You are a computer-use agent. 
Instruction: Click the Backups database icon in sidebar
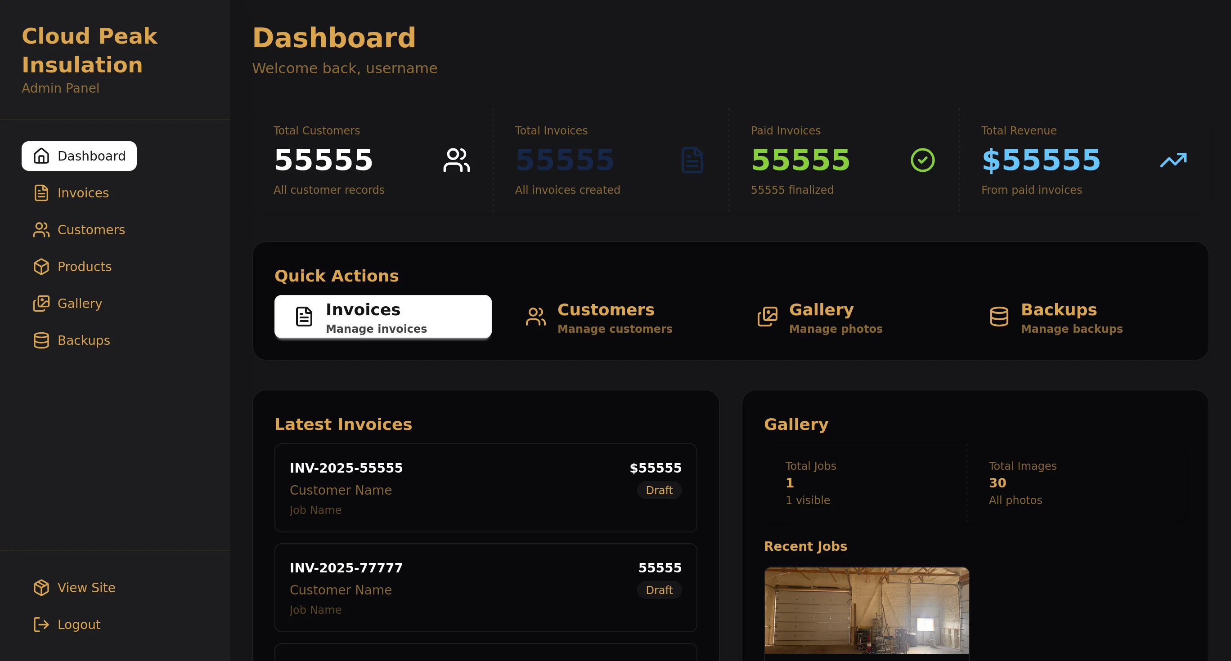tap(41, 340)
